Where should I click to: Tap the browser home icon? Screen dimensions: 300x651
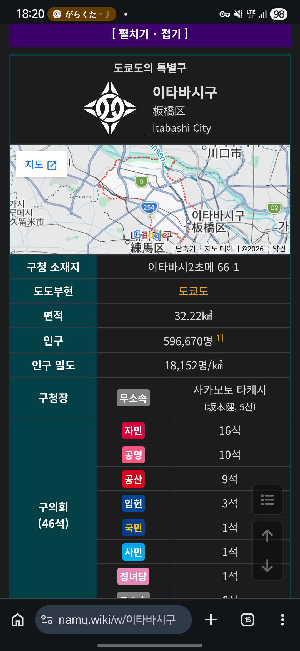coord(18,620)
